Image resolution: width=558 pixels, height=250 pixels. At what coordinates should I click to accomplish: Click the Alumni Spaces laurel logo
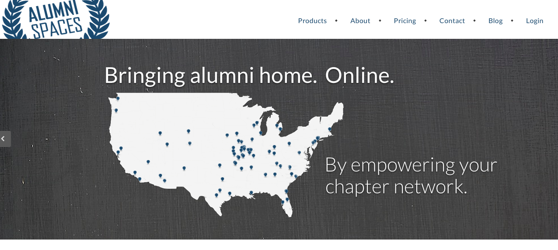click(55, 19)
